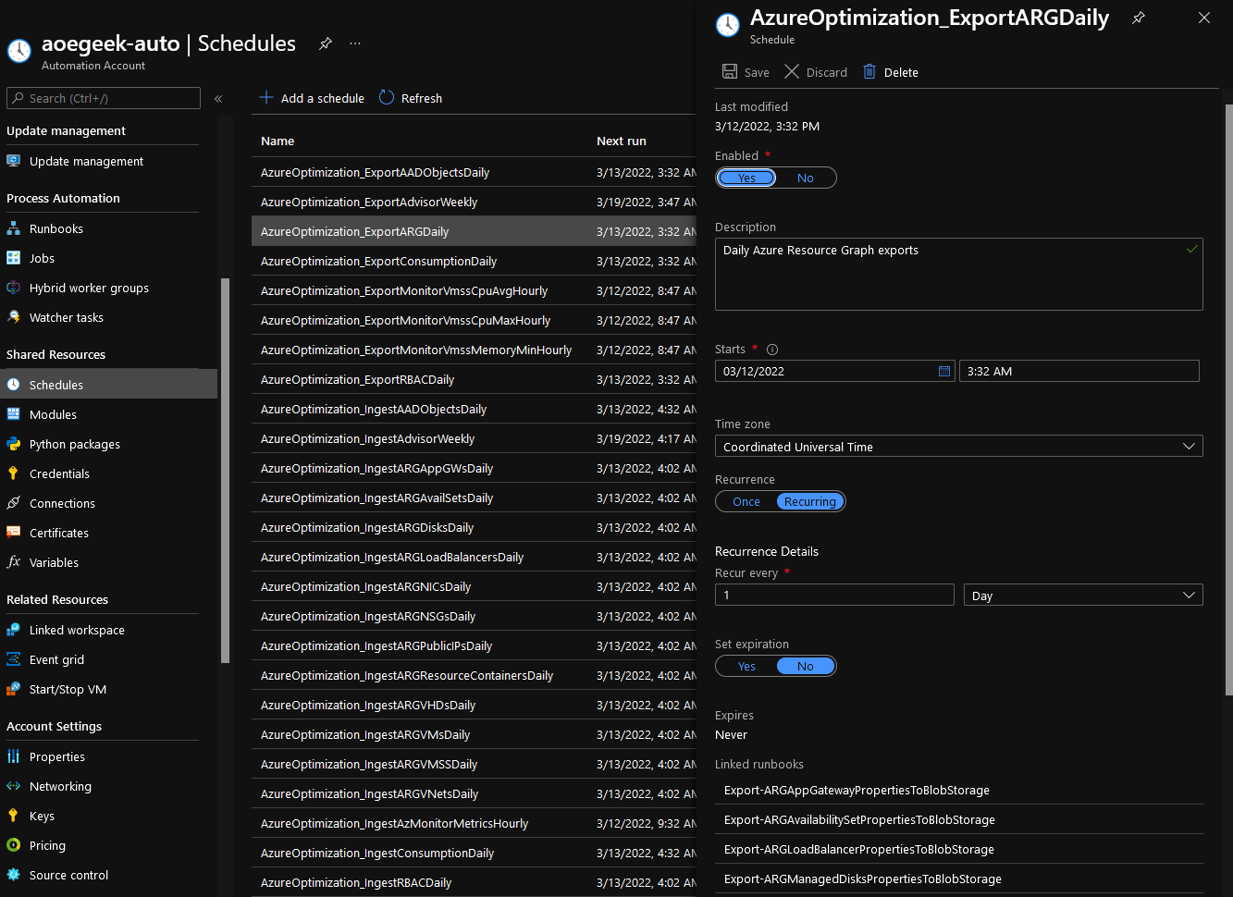
Task: Show the Starts info tooltip icon
Action: pyautogui.click(x=772, y=350)
